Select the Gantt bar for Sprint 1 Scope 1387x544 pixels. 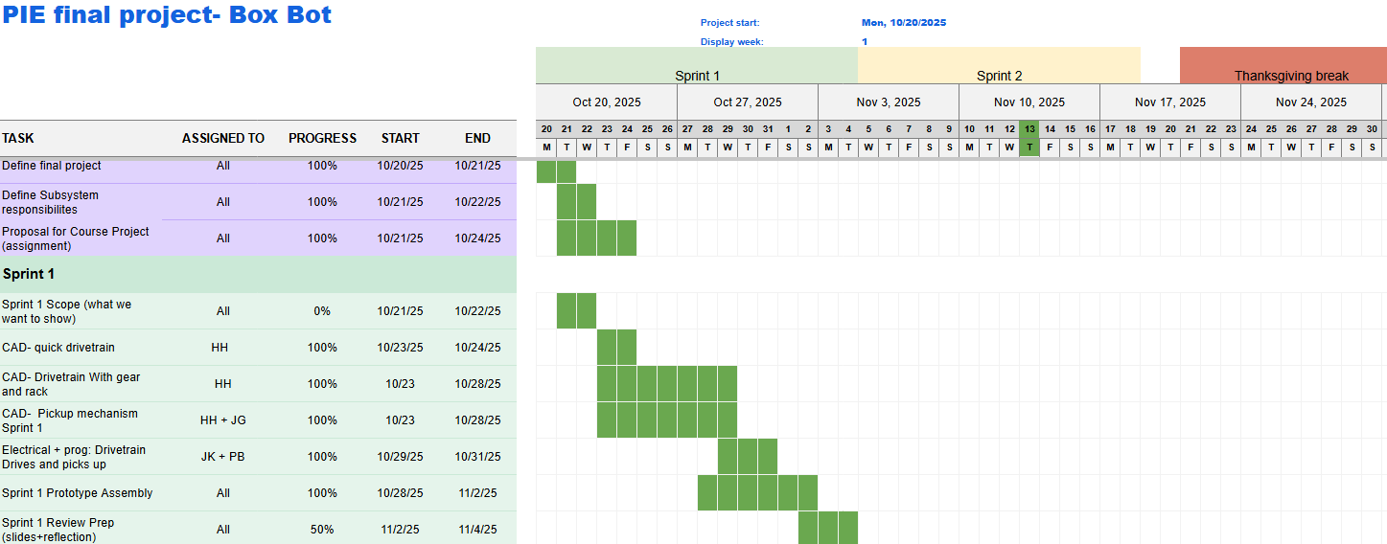coord(576,311)
